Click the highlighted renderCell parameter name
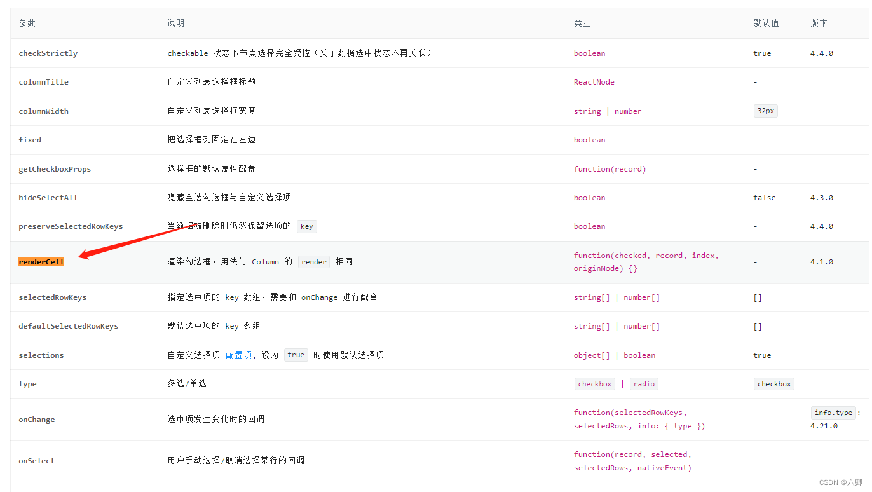Screen dimensions: 872x492 click(x=41, y=261)
